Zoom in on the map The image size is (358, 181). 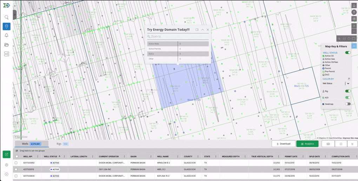tap(354, 26)
